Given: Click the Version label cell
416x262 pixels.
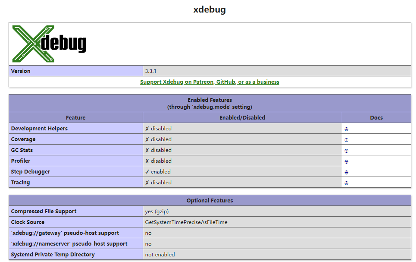Looking at the screenshot, I should (x=76, y=71).
